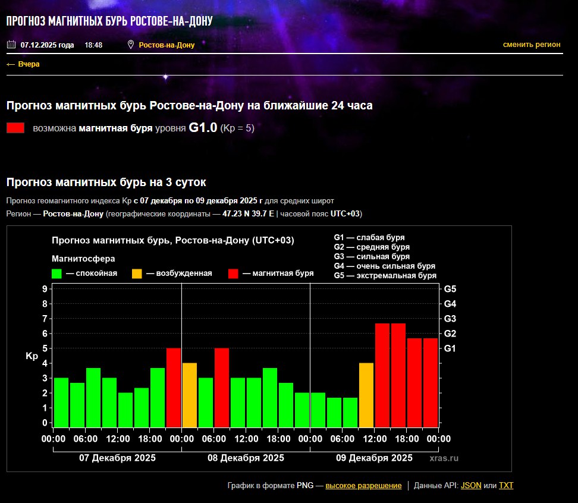
Task: Click the green 'спокойная' legend swatch
Action: tap(56, 273)
